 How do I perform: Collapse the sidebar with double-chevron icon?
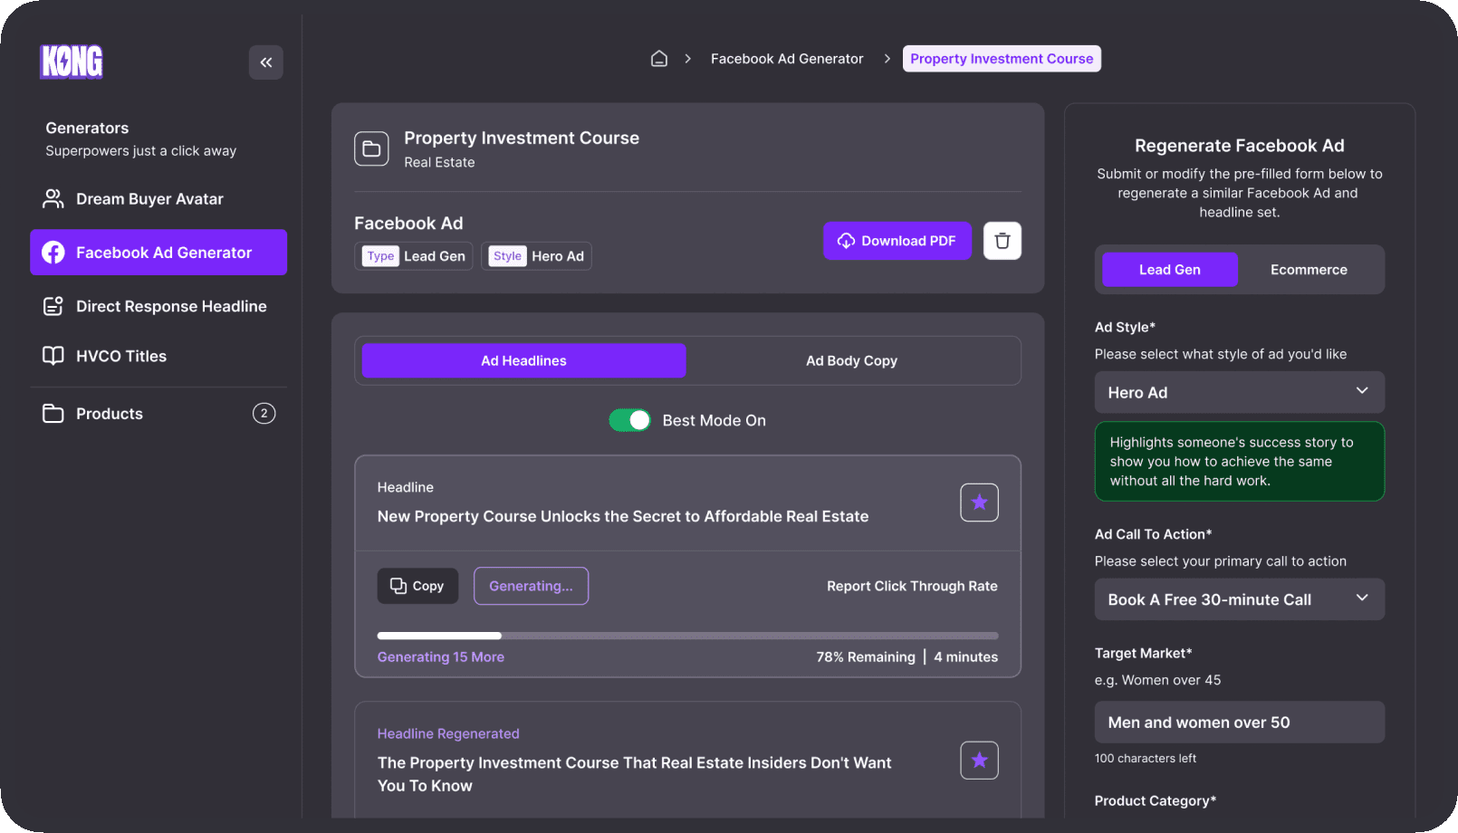pos(266,62)
